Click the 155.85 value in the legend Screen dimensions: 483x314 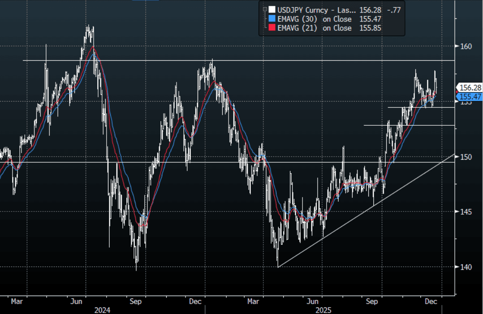(370, 28)
